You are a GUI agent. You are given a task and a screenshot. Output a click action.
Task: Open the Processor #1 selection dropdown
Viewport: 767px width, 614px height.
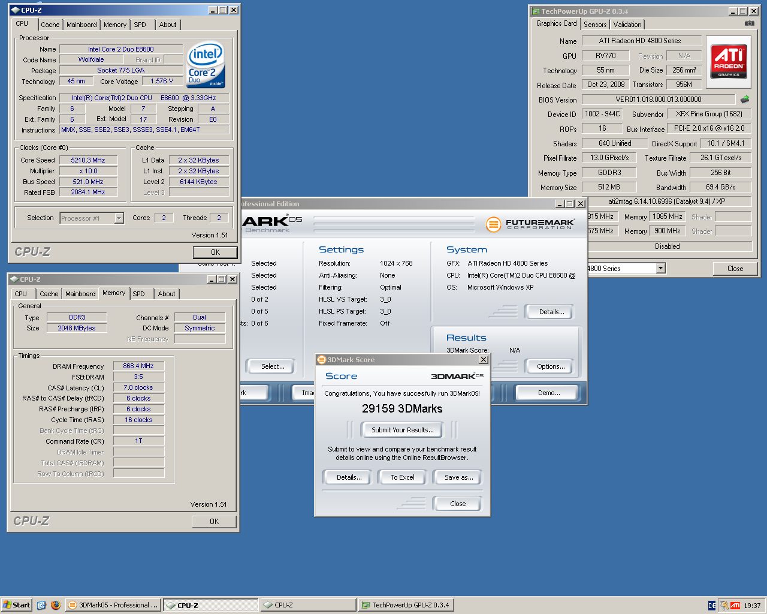tap(119, 218)
